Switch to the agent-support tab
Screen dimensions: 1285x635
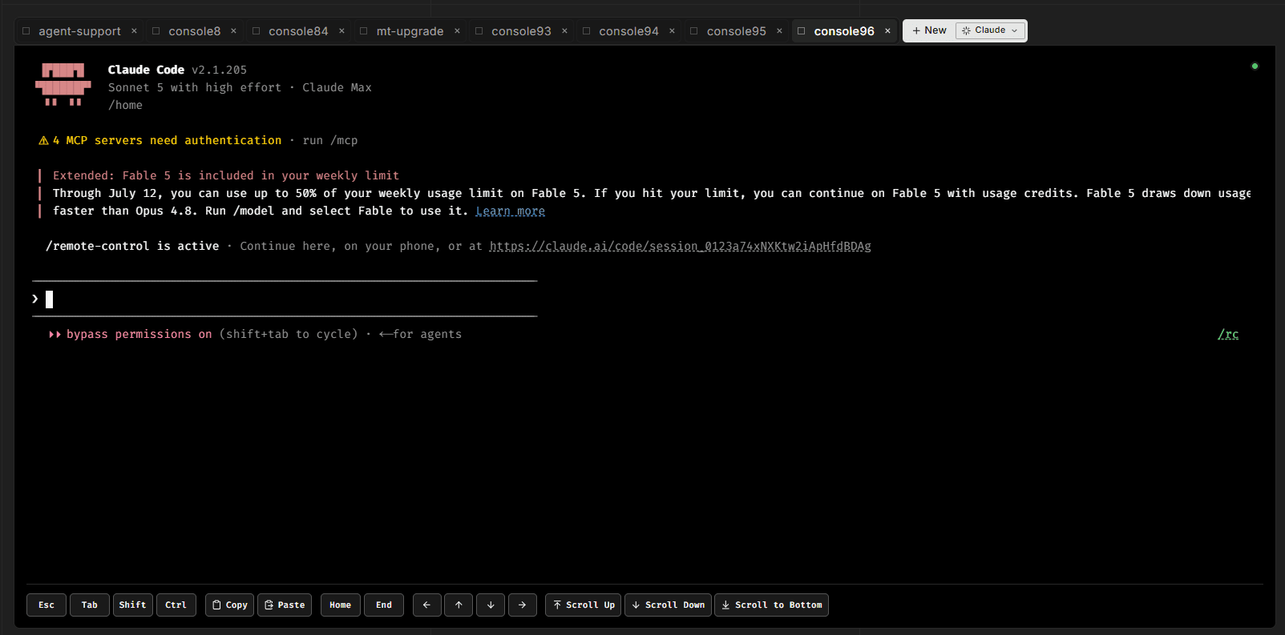[x=79, y=31]
